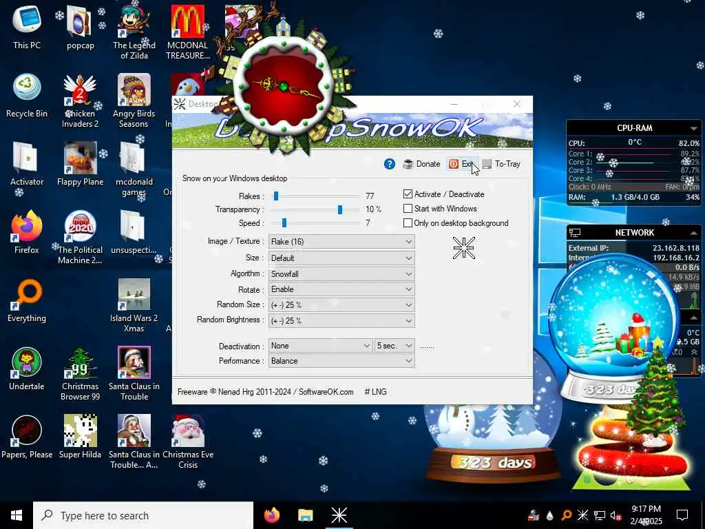This screenshot has width=705, height=529.
Task: Click the taskbar search box
Action: pyautogui.click(x=143, y=515)
